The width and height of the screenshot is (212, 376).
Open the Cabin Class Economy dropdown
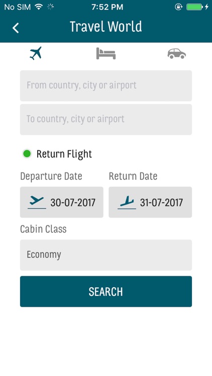106,255
